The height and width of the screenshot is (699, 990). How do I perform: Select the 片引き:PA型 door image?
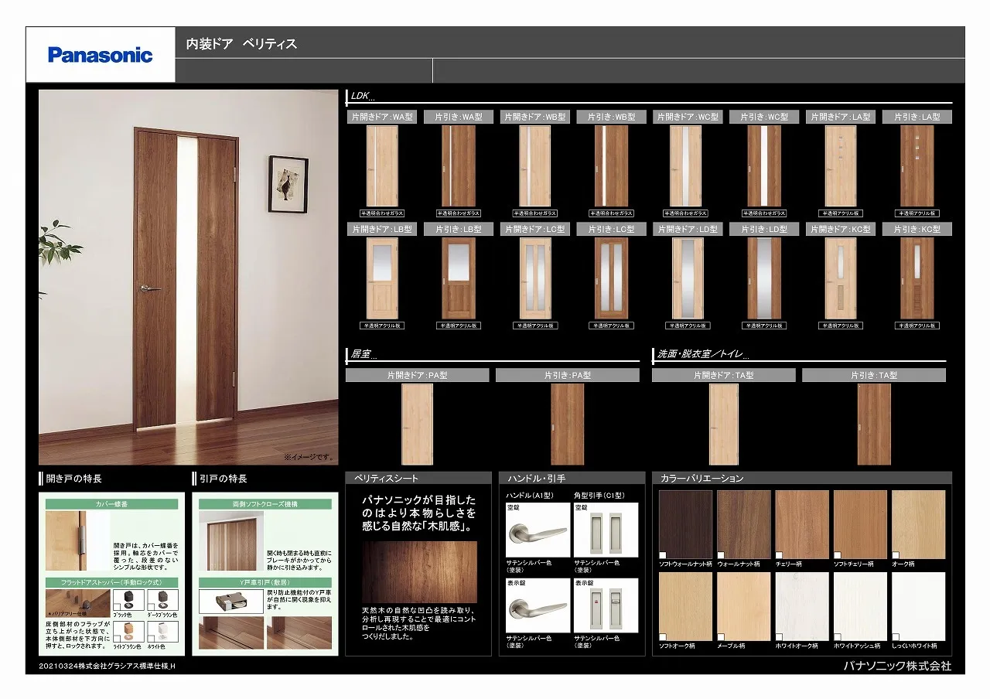click(567, 425)
